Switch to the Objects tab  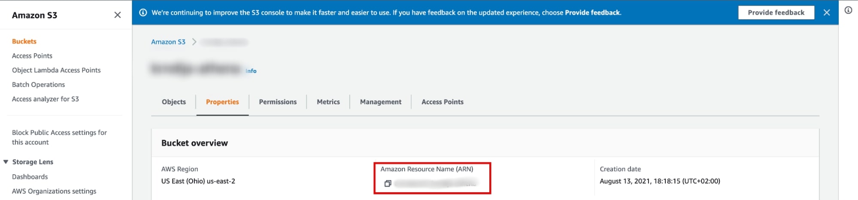(x=174, y=102)
